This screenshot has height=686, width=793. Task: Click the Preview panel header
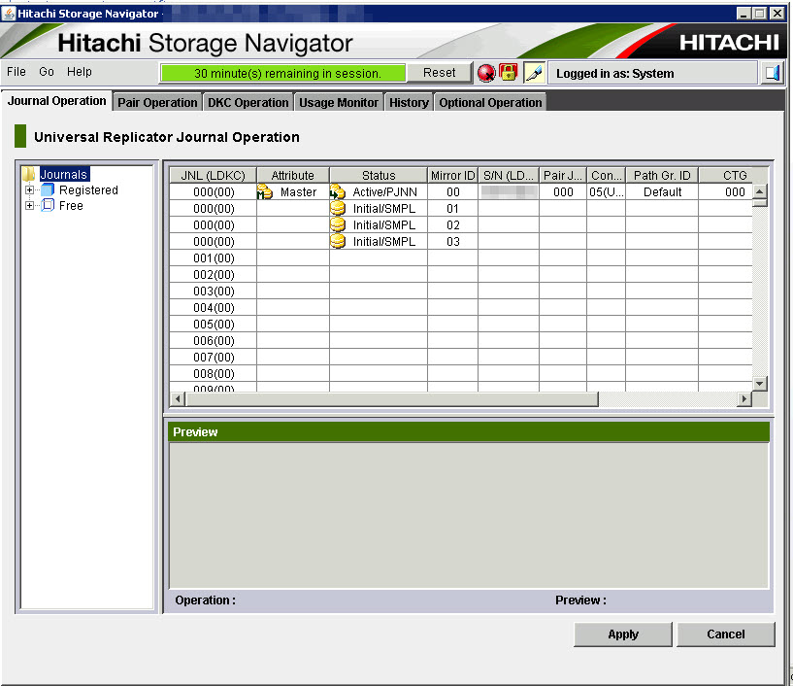[x=468, y=431]
